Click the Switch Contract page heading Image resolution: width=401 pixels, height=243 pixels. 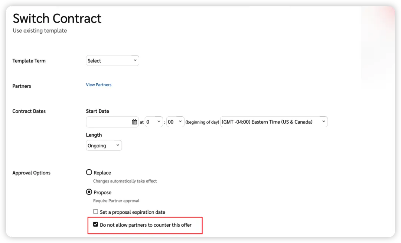pyautogui.click(x=57, y=18)
